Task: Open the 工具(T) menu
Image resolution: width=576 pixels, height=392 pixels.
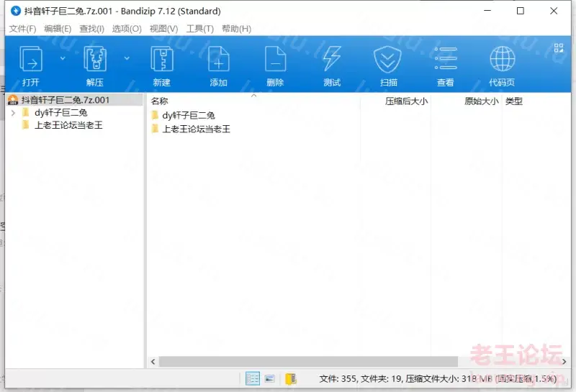Action: (200, 29)
